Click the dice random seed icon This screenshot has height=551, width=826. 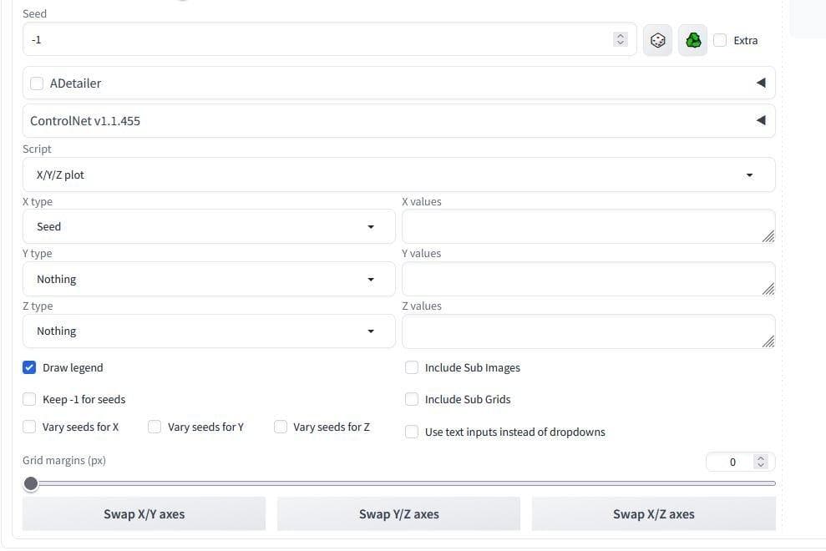tap(657, 40)
